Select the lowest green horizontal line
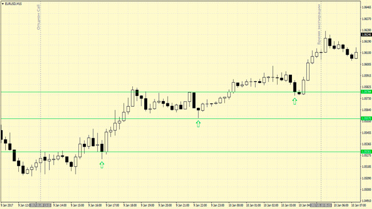 click(x=180, y=152)
